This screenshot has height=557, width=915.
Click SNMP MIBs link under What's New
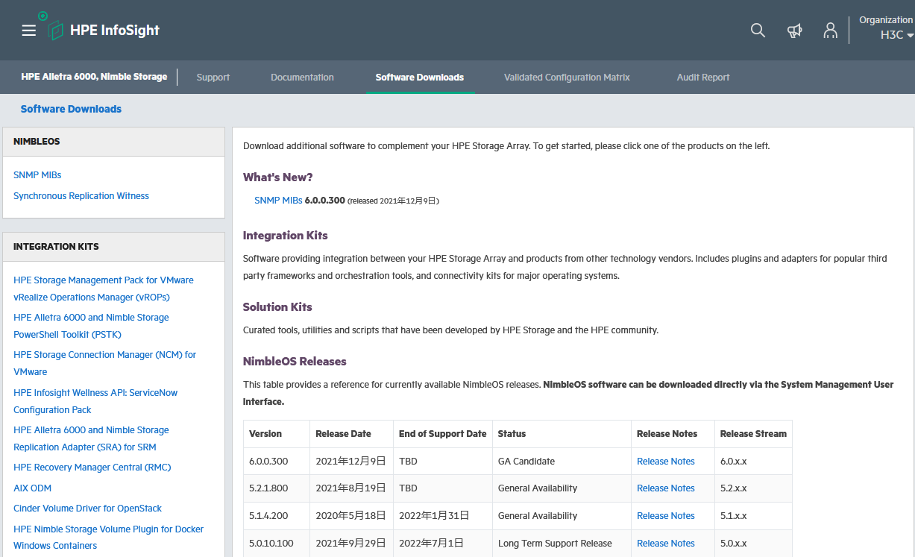(x=278, y=201)
